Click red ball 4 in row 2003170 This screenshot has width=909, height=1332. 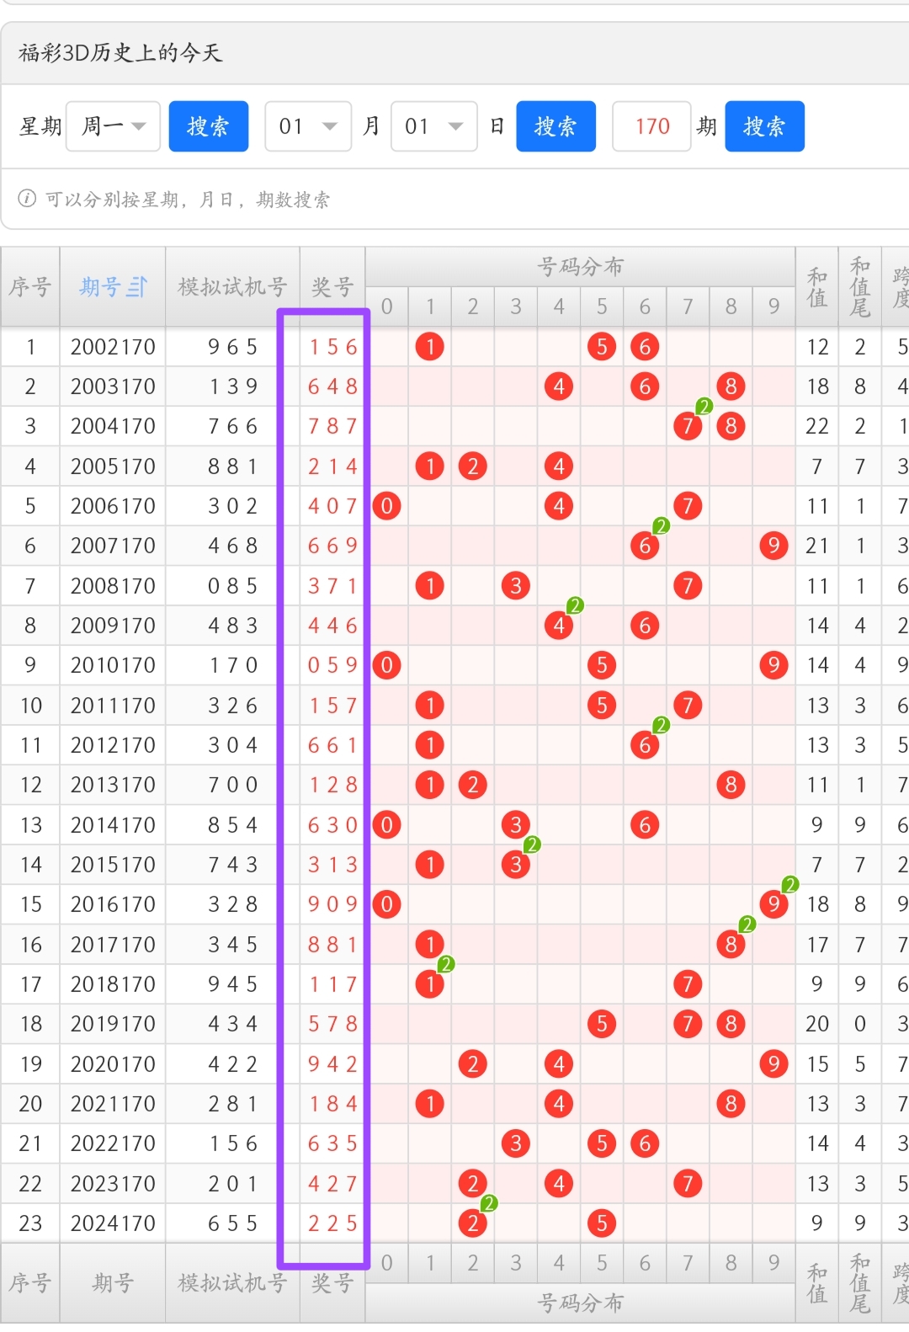(x=559, y=386)
